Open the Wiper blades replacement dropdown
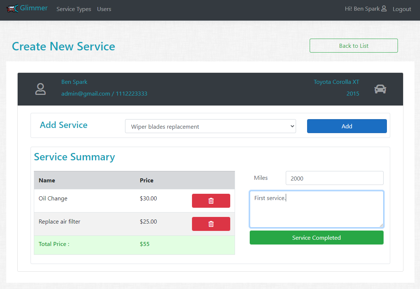Image resolution: width=420 pixels, height=289 pixels. point(210,126)
